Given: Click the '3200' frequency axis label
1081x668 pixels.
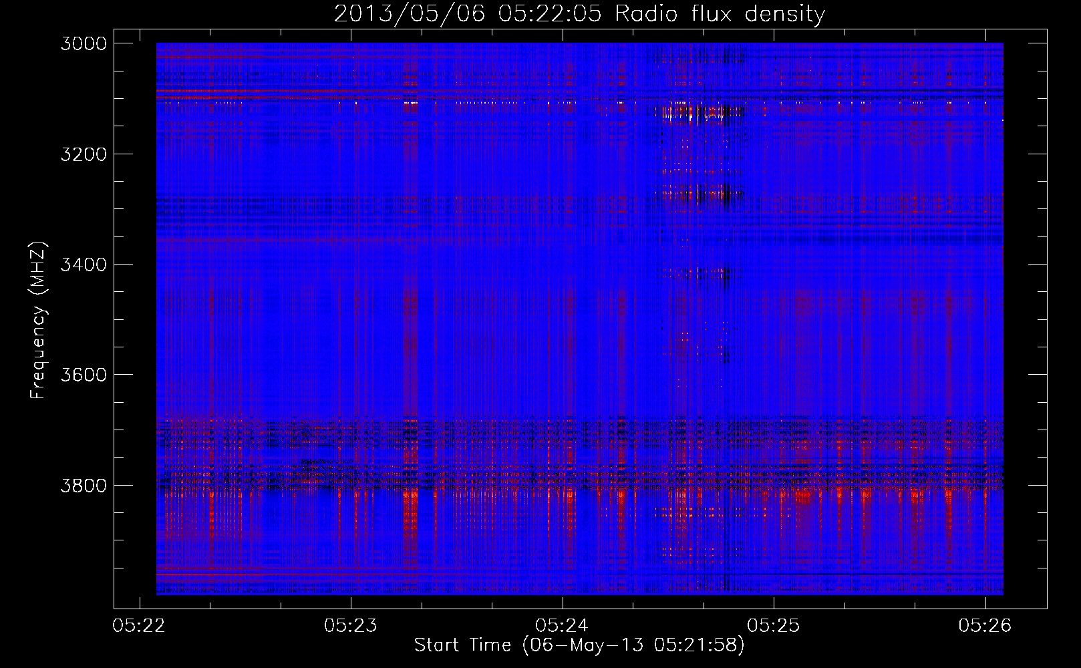Looking at the screenshot, I should click(x=84, y=154).
